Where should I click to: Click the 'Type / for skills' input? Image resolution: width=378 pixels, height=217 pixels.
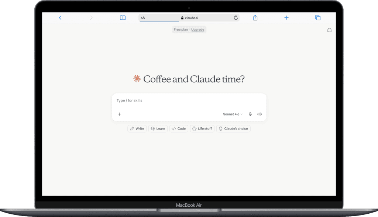tap(189, 100)
